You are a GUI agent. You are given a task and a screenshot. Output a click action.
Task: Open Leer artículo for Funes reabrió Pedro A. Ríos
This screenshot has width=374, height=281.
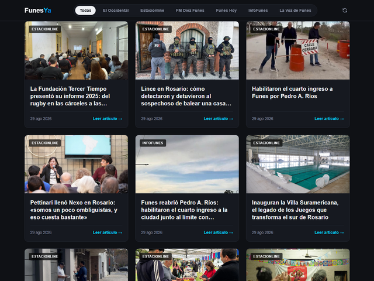(x=218, y=232)
